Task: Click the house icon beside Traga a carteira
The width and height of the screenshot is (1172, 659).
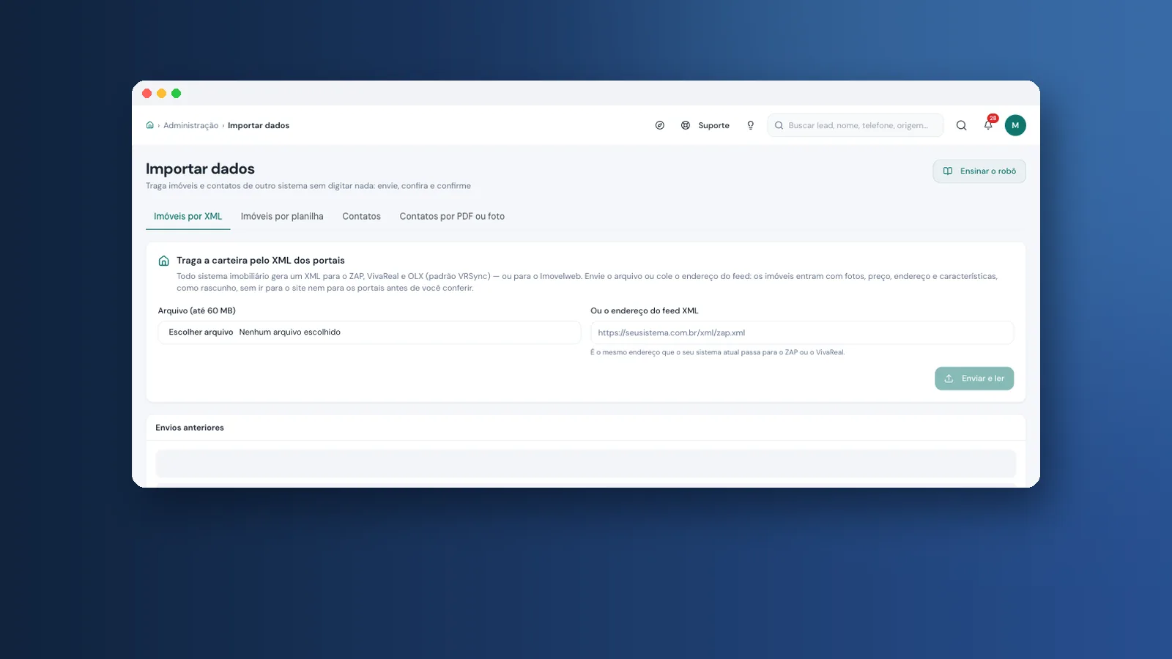Action: pos(164,261)
